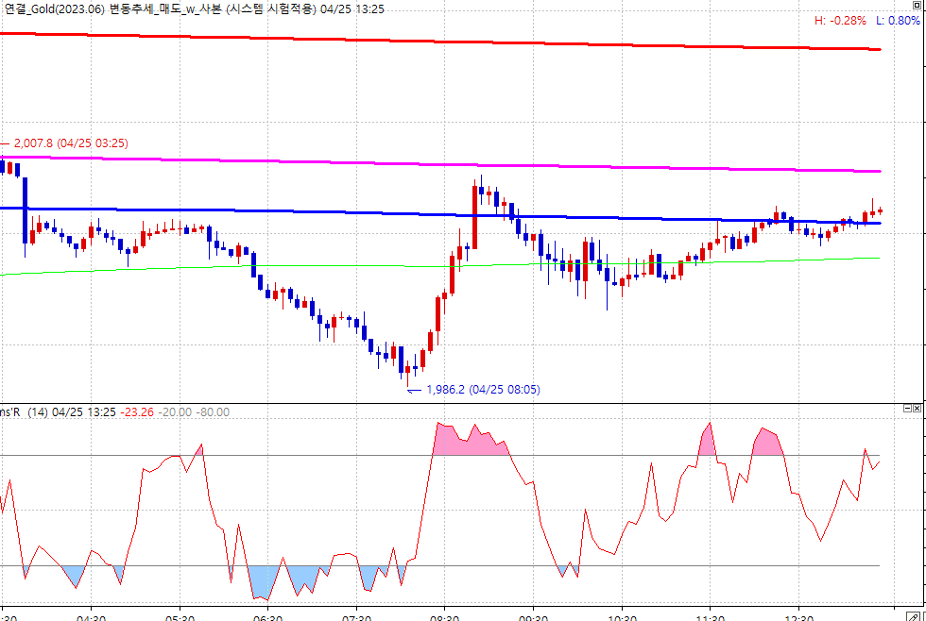
Task: Select the thick red upper band line
Action: point(472,40)
